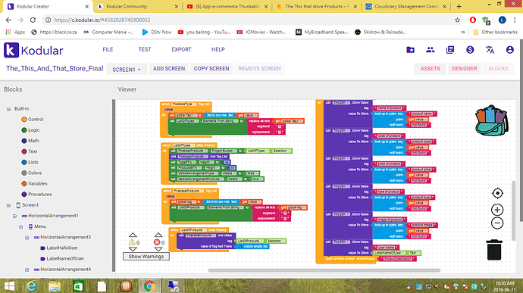The image size is (523, 293).
Task: Collapse the Screen1 tree node
Action: [8, 205]
